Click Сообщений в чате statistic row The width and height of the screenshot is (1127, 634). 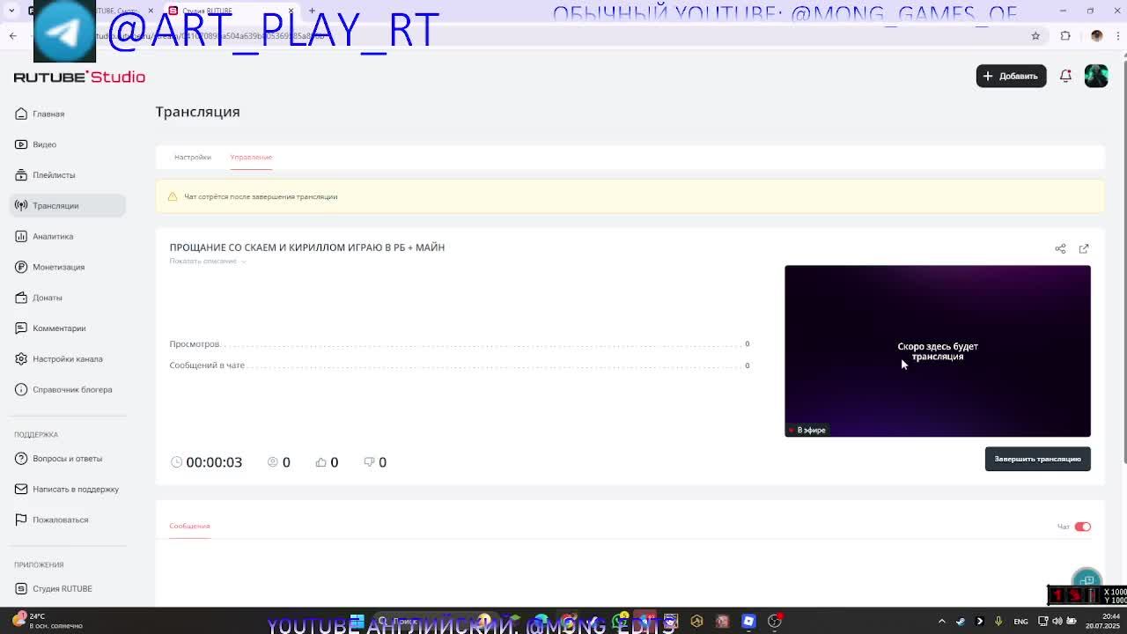click(x=460, y=365)
